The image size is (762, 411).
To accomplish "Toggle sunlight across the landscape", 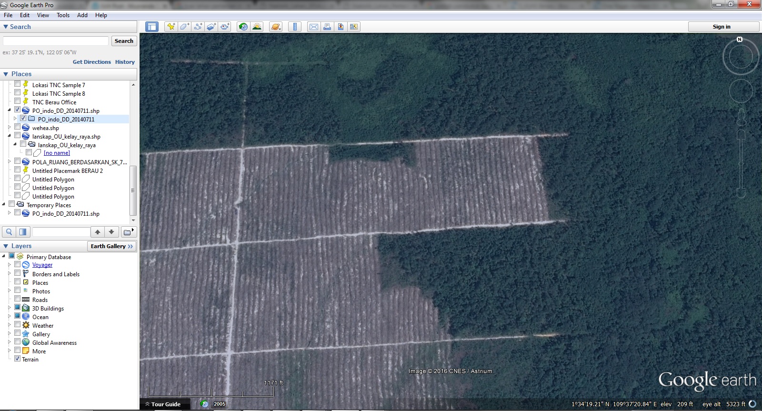I will [257, 27].
